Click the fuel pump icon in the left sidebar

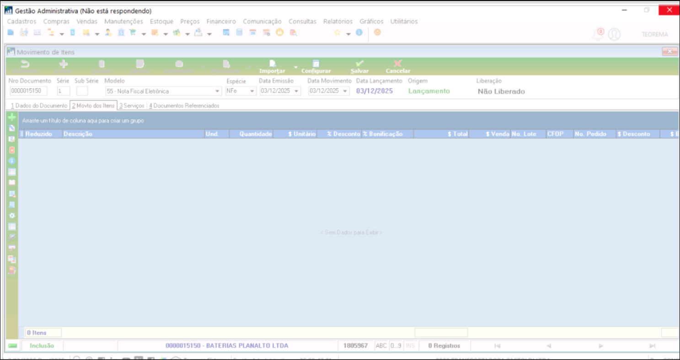(x=12, y=270)
